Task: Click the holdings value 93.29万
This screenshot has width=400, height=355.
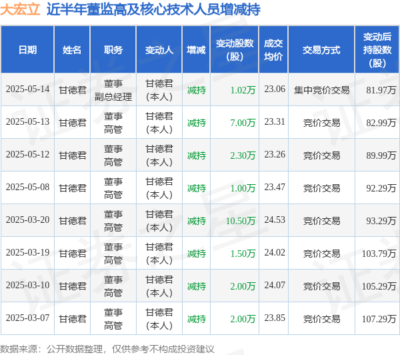Action: point(381,221)
